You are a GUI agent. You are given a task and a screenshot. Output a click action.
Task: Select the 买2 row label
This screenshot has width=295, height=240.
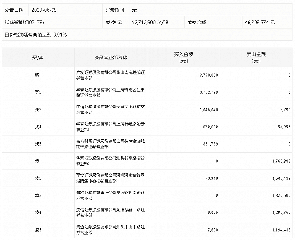[x=38, y=92]
